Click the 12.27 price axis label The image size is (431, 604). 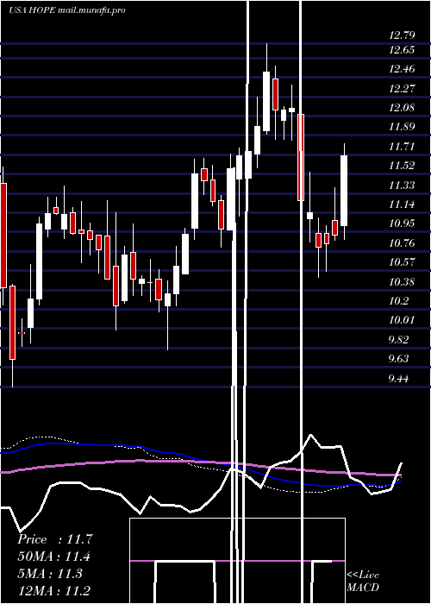pyautogui.click(x=402, y=89)
